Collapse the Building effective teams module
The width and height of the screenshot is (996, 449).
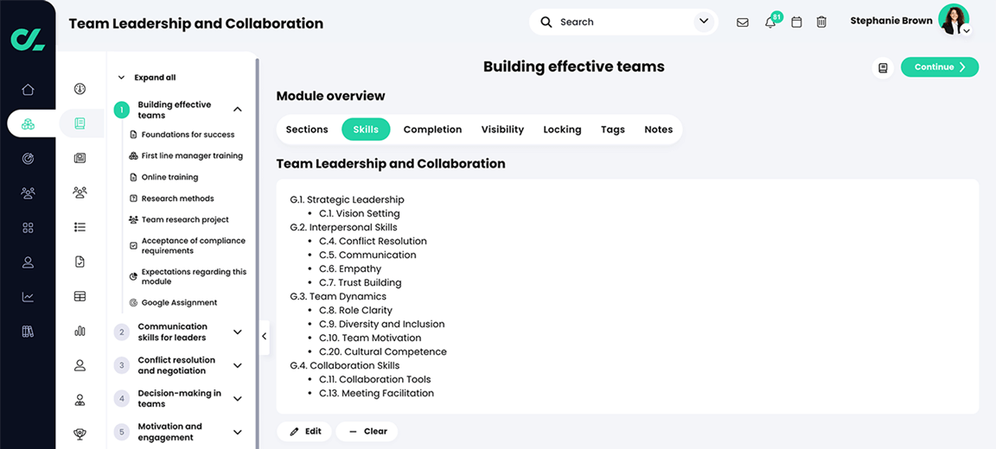[x=238, y=110]
